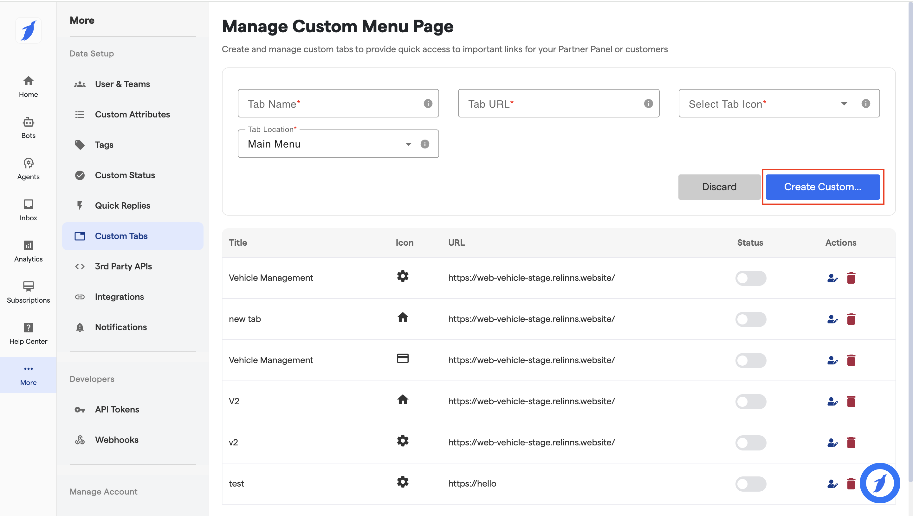Delete the V2 custom tab entry
The width and height of the screenshot is (913, 516).
[851, 401]
